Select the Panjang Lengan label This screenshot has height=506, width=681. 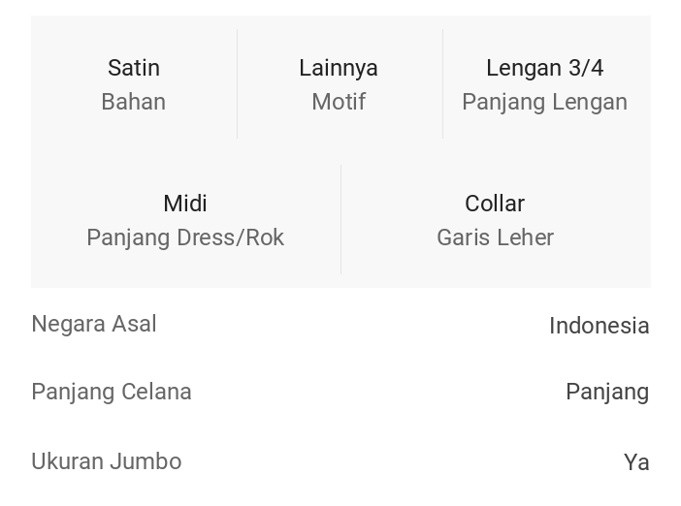(544, 102)
